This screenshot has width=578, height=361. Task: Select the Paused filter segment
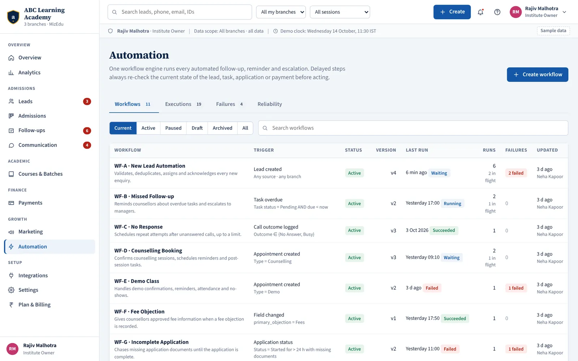click(x=173, y=128)
